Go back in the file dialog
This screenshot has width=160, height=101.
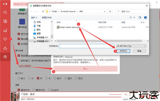[31, 11]
